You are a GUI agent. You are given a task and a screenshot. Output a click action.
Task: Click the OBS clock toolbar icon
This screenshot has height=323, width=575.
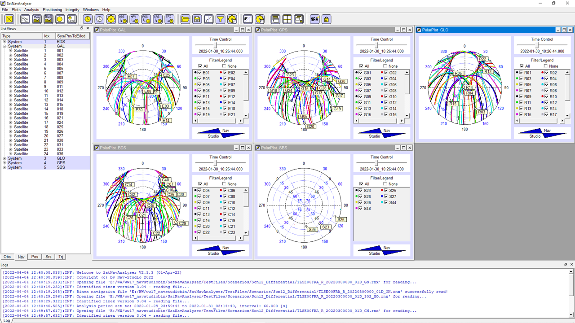coord(123,19)
